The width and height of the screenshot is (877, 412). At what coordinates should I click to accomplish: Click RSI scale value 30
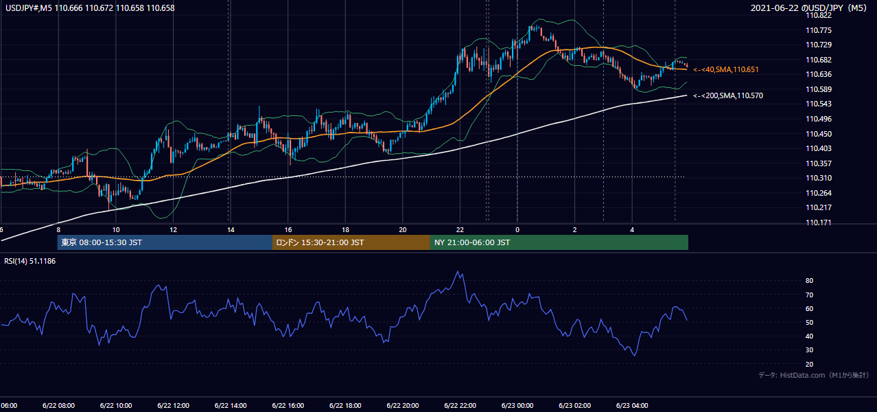point(809,350)
